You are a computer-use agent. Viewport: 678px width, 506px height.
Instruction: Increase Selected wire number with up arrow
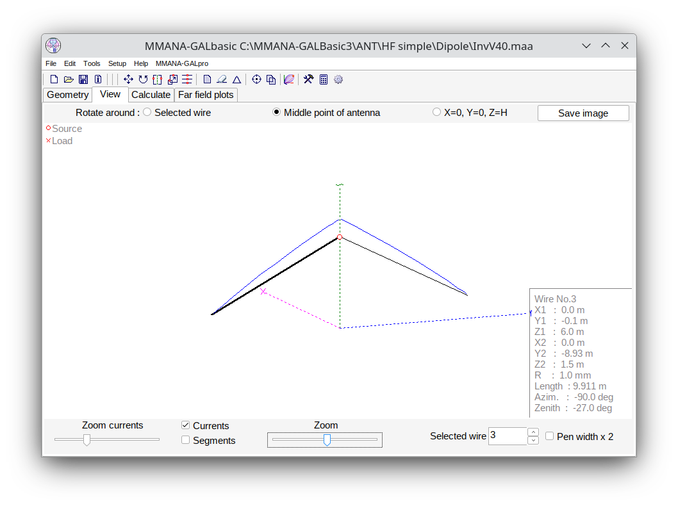pos(533,432)
